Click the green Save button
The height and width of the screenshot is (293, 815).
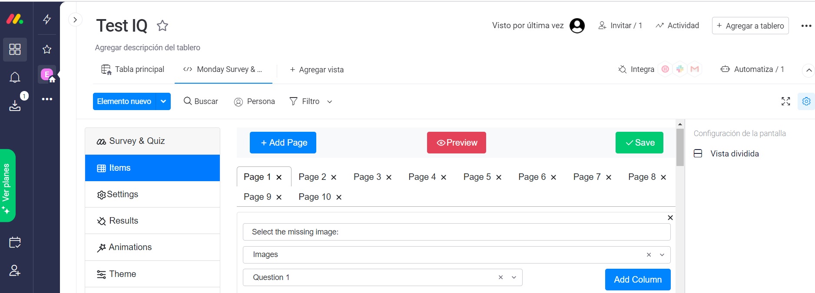639,143
